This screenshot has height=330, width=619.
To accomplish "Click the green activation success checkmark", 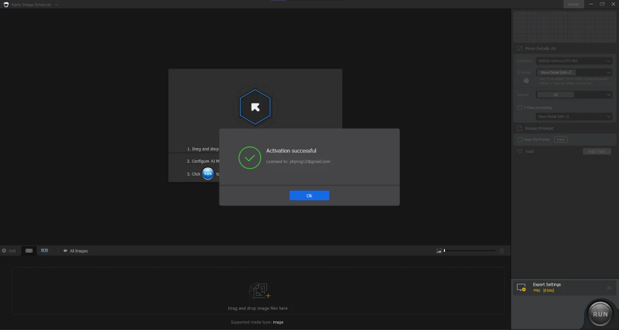I will 250,158.
